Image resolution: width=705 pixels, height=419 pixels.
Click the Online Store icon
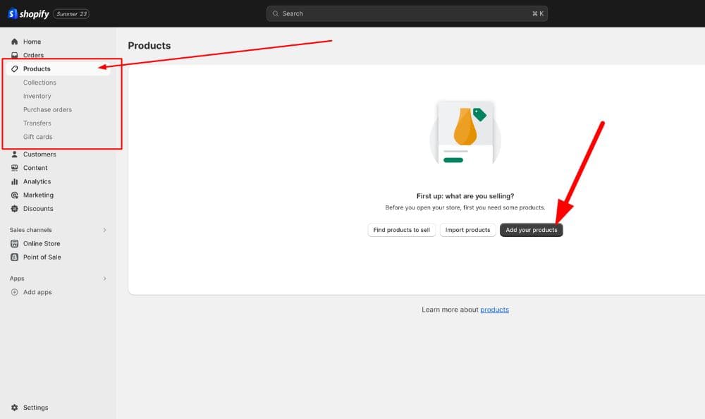[15, 243]
